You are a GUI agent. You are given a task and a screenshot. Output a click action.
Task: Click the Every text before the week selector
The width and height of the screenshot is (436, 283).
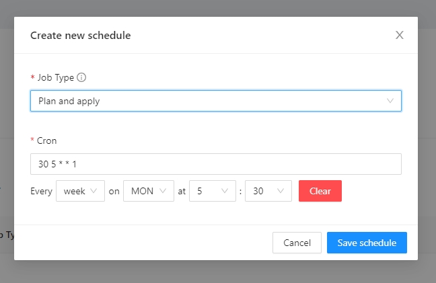point(41,191)
